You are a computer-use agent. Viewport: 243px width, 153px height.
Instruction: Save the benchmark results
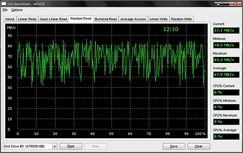174,147
